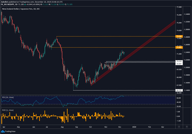The height and width of the screenshot is (134, 192).
Task: Click the RSI 20.00 scale value
Action: (x=178, y=106)
